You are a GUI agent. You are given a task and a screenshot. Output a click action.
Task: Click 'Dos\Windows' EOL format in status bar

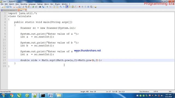[144, 92]
